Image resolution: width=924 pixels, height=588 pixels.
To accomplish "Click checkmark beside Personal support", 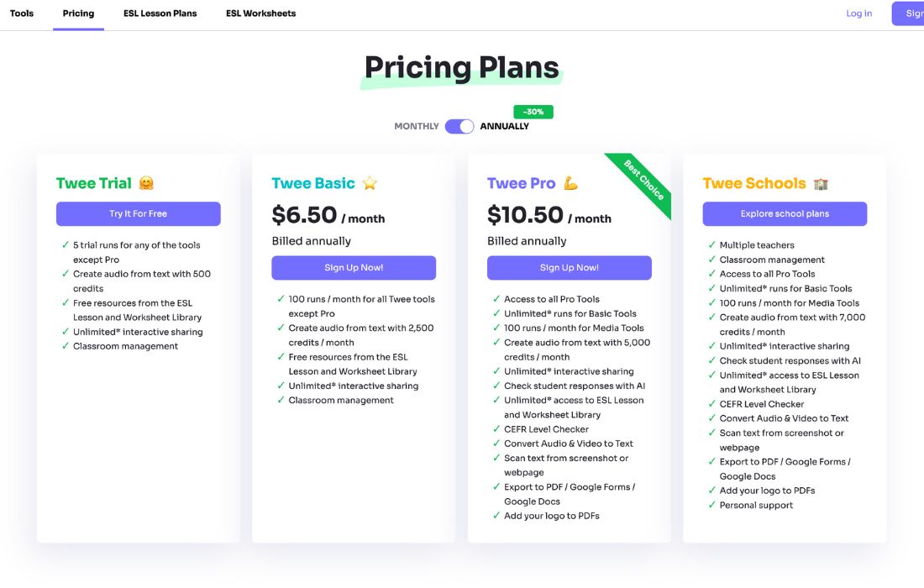I will (712, 505).
